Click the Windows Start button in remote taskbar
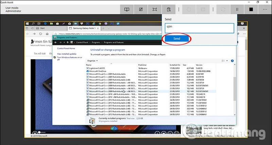 [x=27, y=23]
